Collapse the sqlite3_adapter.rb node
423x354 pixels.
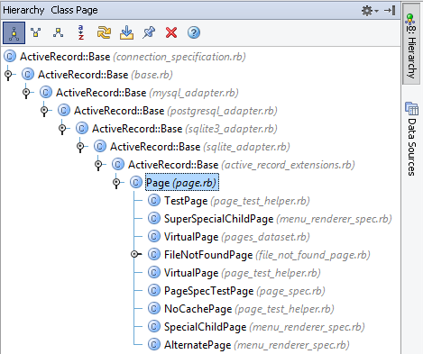coord(62,129)
